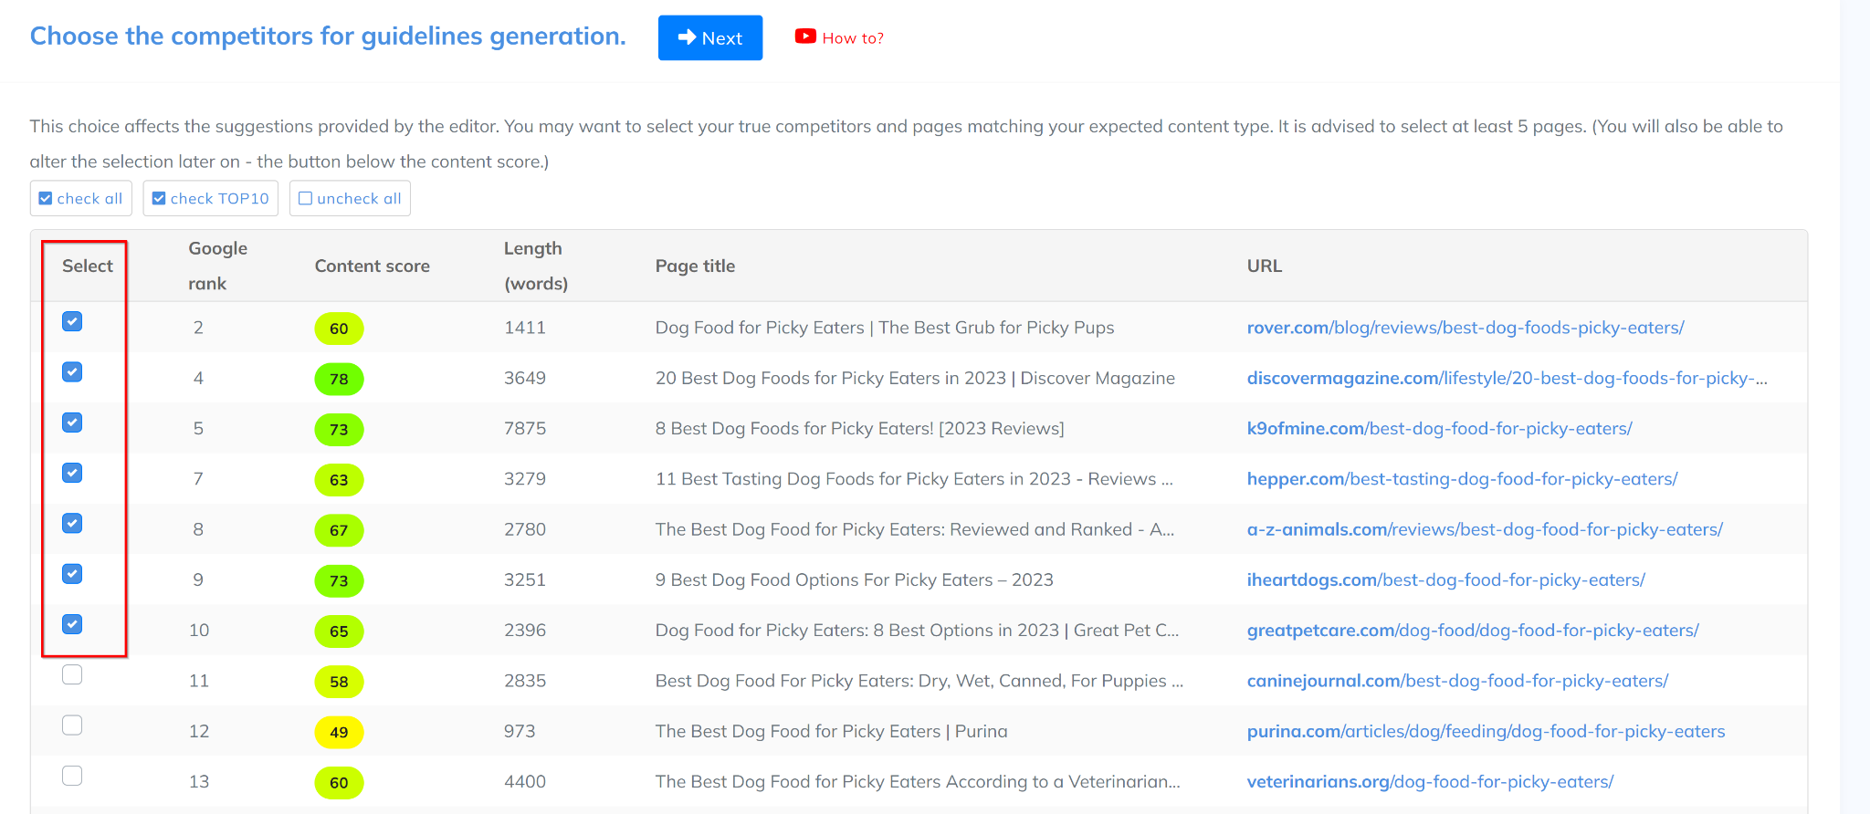The image size is (1870, 814).
Task: Click the word count 1411
Action: (525, 328)
